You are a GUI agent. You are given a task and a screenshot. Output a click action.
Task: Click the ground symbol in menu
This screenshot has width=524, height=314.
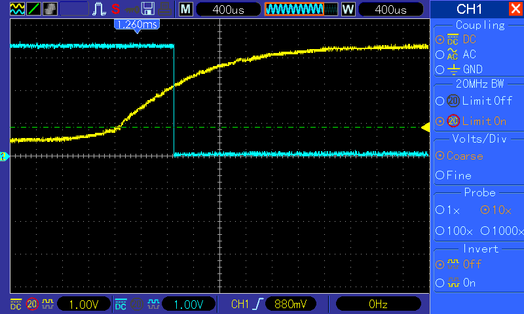[453, 69]
